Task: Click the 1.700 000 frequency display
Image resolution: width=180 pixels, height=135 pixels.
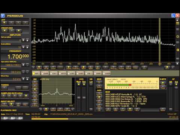Action: point(15,57)
